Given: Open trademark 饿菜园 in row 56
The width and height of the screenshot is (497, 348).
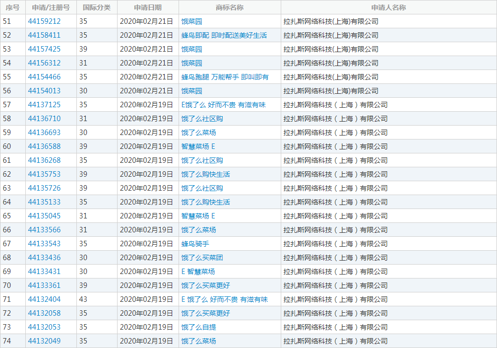Looking at the screenshot, I should [191, 91].
